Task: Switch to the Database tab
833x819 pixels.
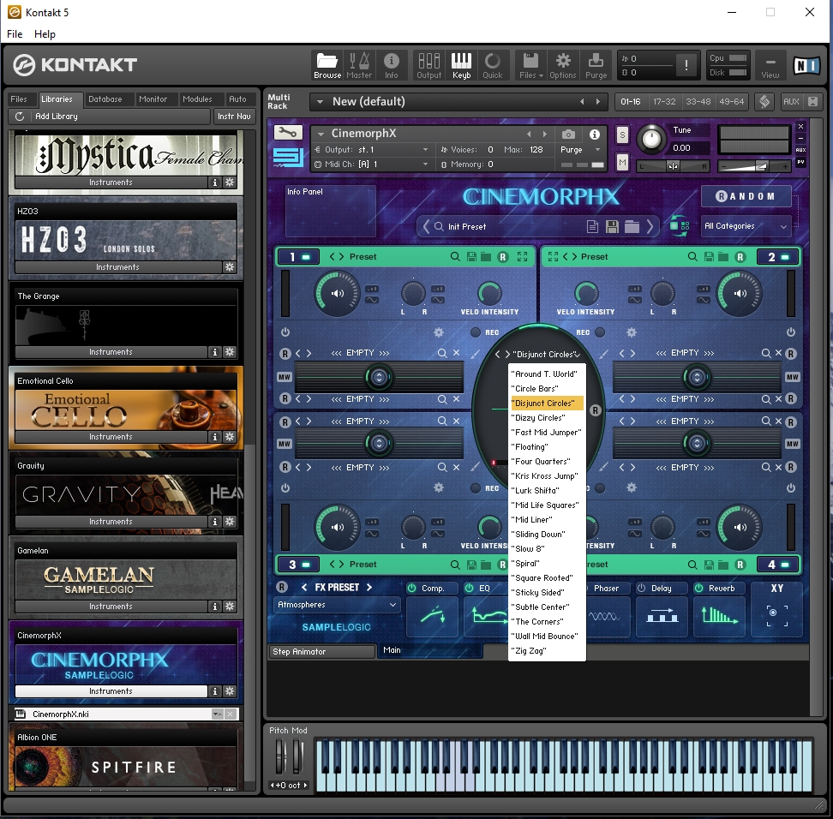Action: 105,99
